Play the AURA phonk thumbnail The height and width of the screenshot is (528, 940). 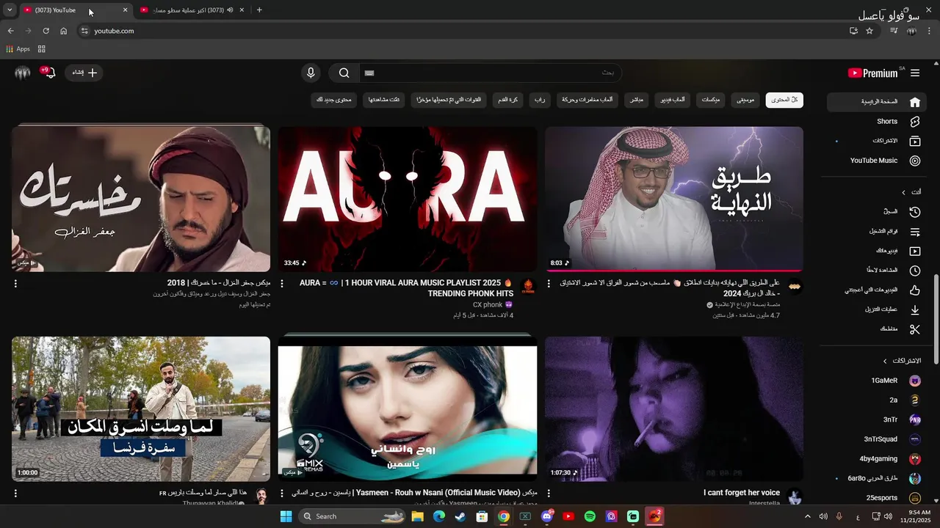tap(408, 199)
